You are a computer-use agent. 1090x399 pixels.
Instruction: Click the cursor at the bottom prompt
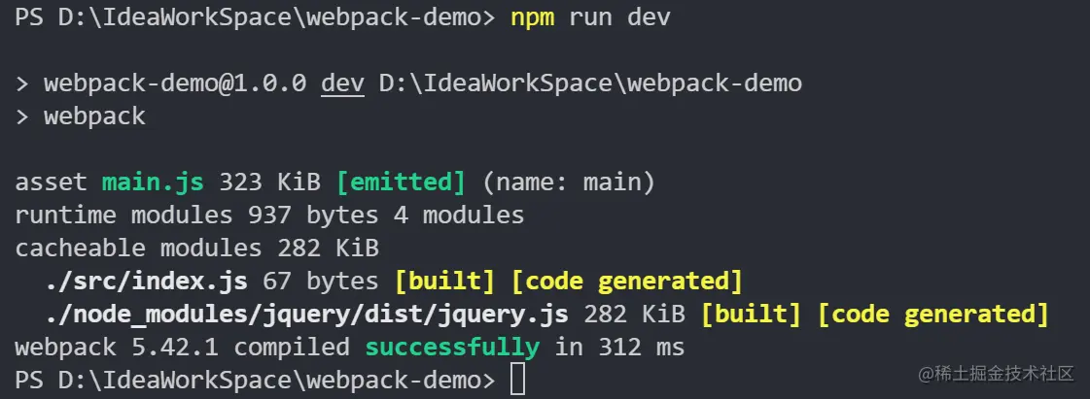tap(518, 381)
